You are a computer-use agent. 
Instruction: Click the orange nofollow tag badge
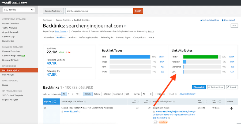click(x=163, y=122)
